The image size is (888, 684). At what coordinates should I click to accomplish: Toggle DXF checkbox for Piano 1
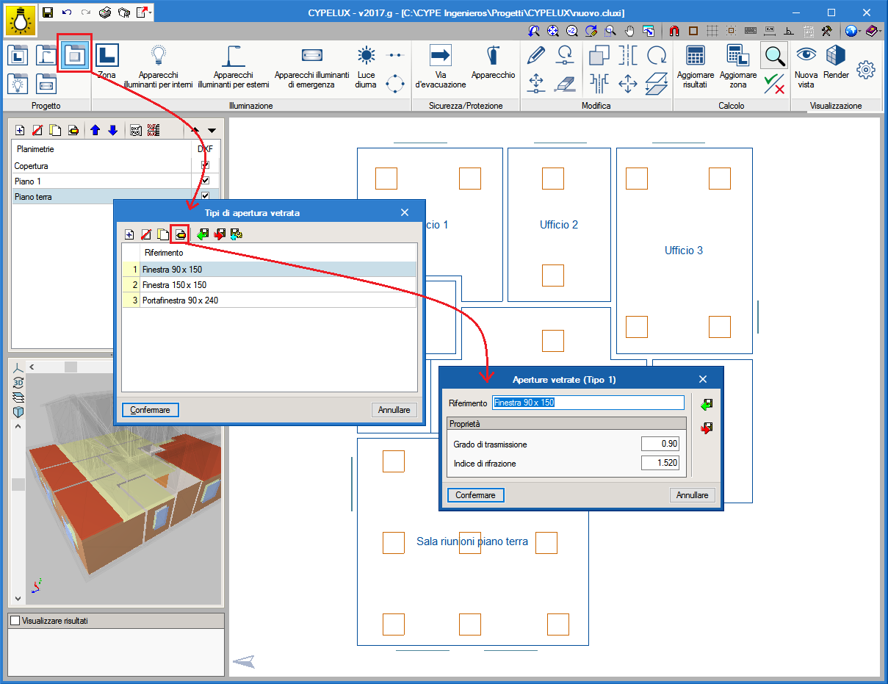(x=205, y=181)
